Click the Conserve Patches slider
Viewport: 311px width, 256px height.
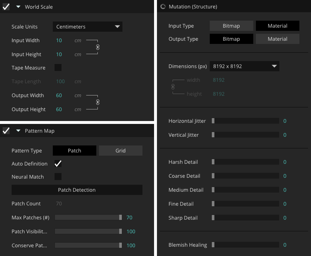click(x=88, y=245)
